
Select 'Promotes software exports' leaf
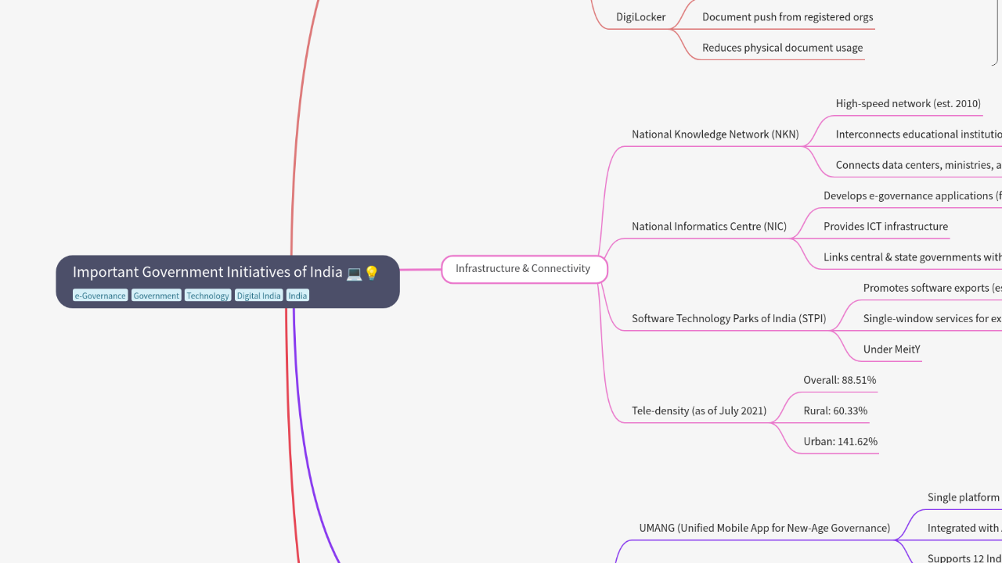click(932, 289)
